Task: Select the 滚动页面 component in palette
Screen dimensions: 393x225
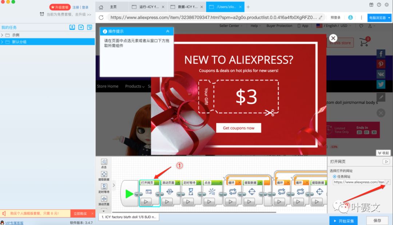Action: [x=104, y=201]
